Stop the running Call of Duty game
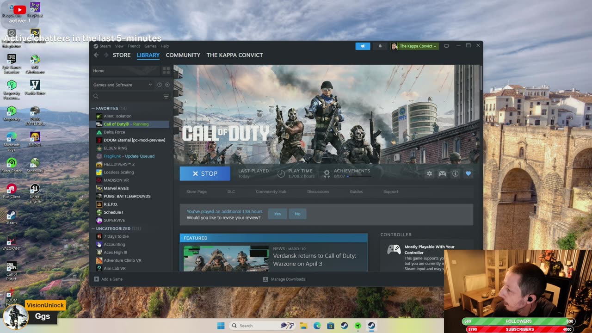This screenshot has height=333, width=592. point(205,173)
